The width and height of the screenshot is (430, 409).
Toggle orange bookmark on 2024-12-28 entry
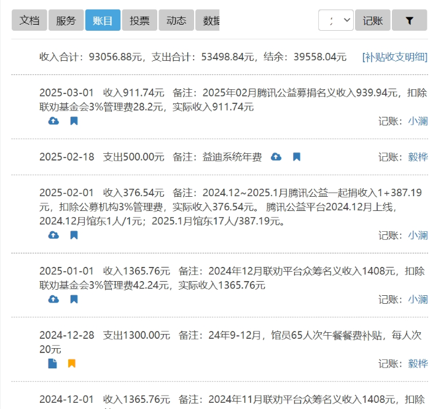pos(72,363)
